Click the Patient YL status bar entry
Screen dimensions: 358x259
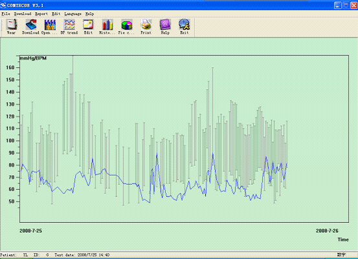(14, 255)
